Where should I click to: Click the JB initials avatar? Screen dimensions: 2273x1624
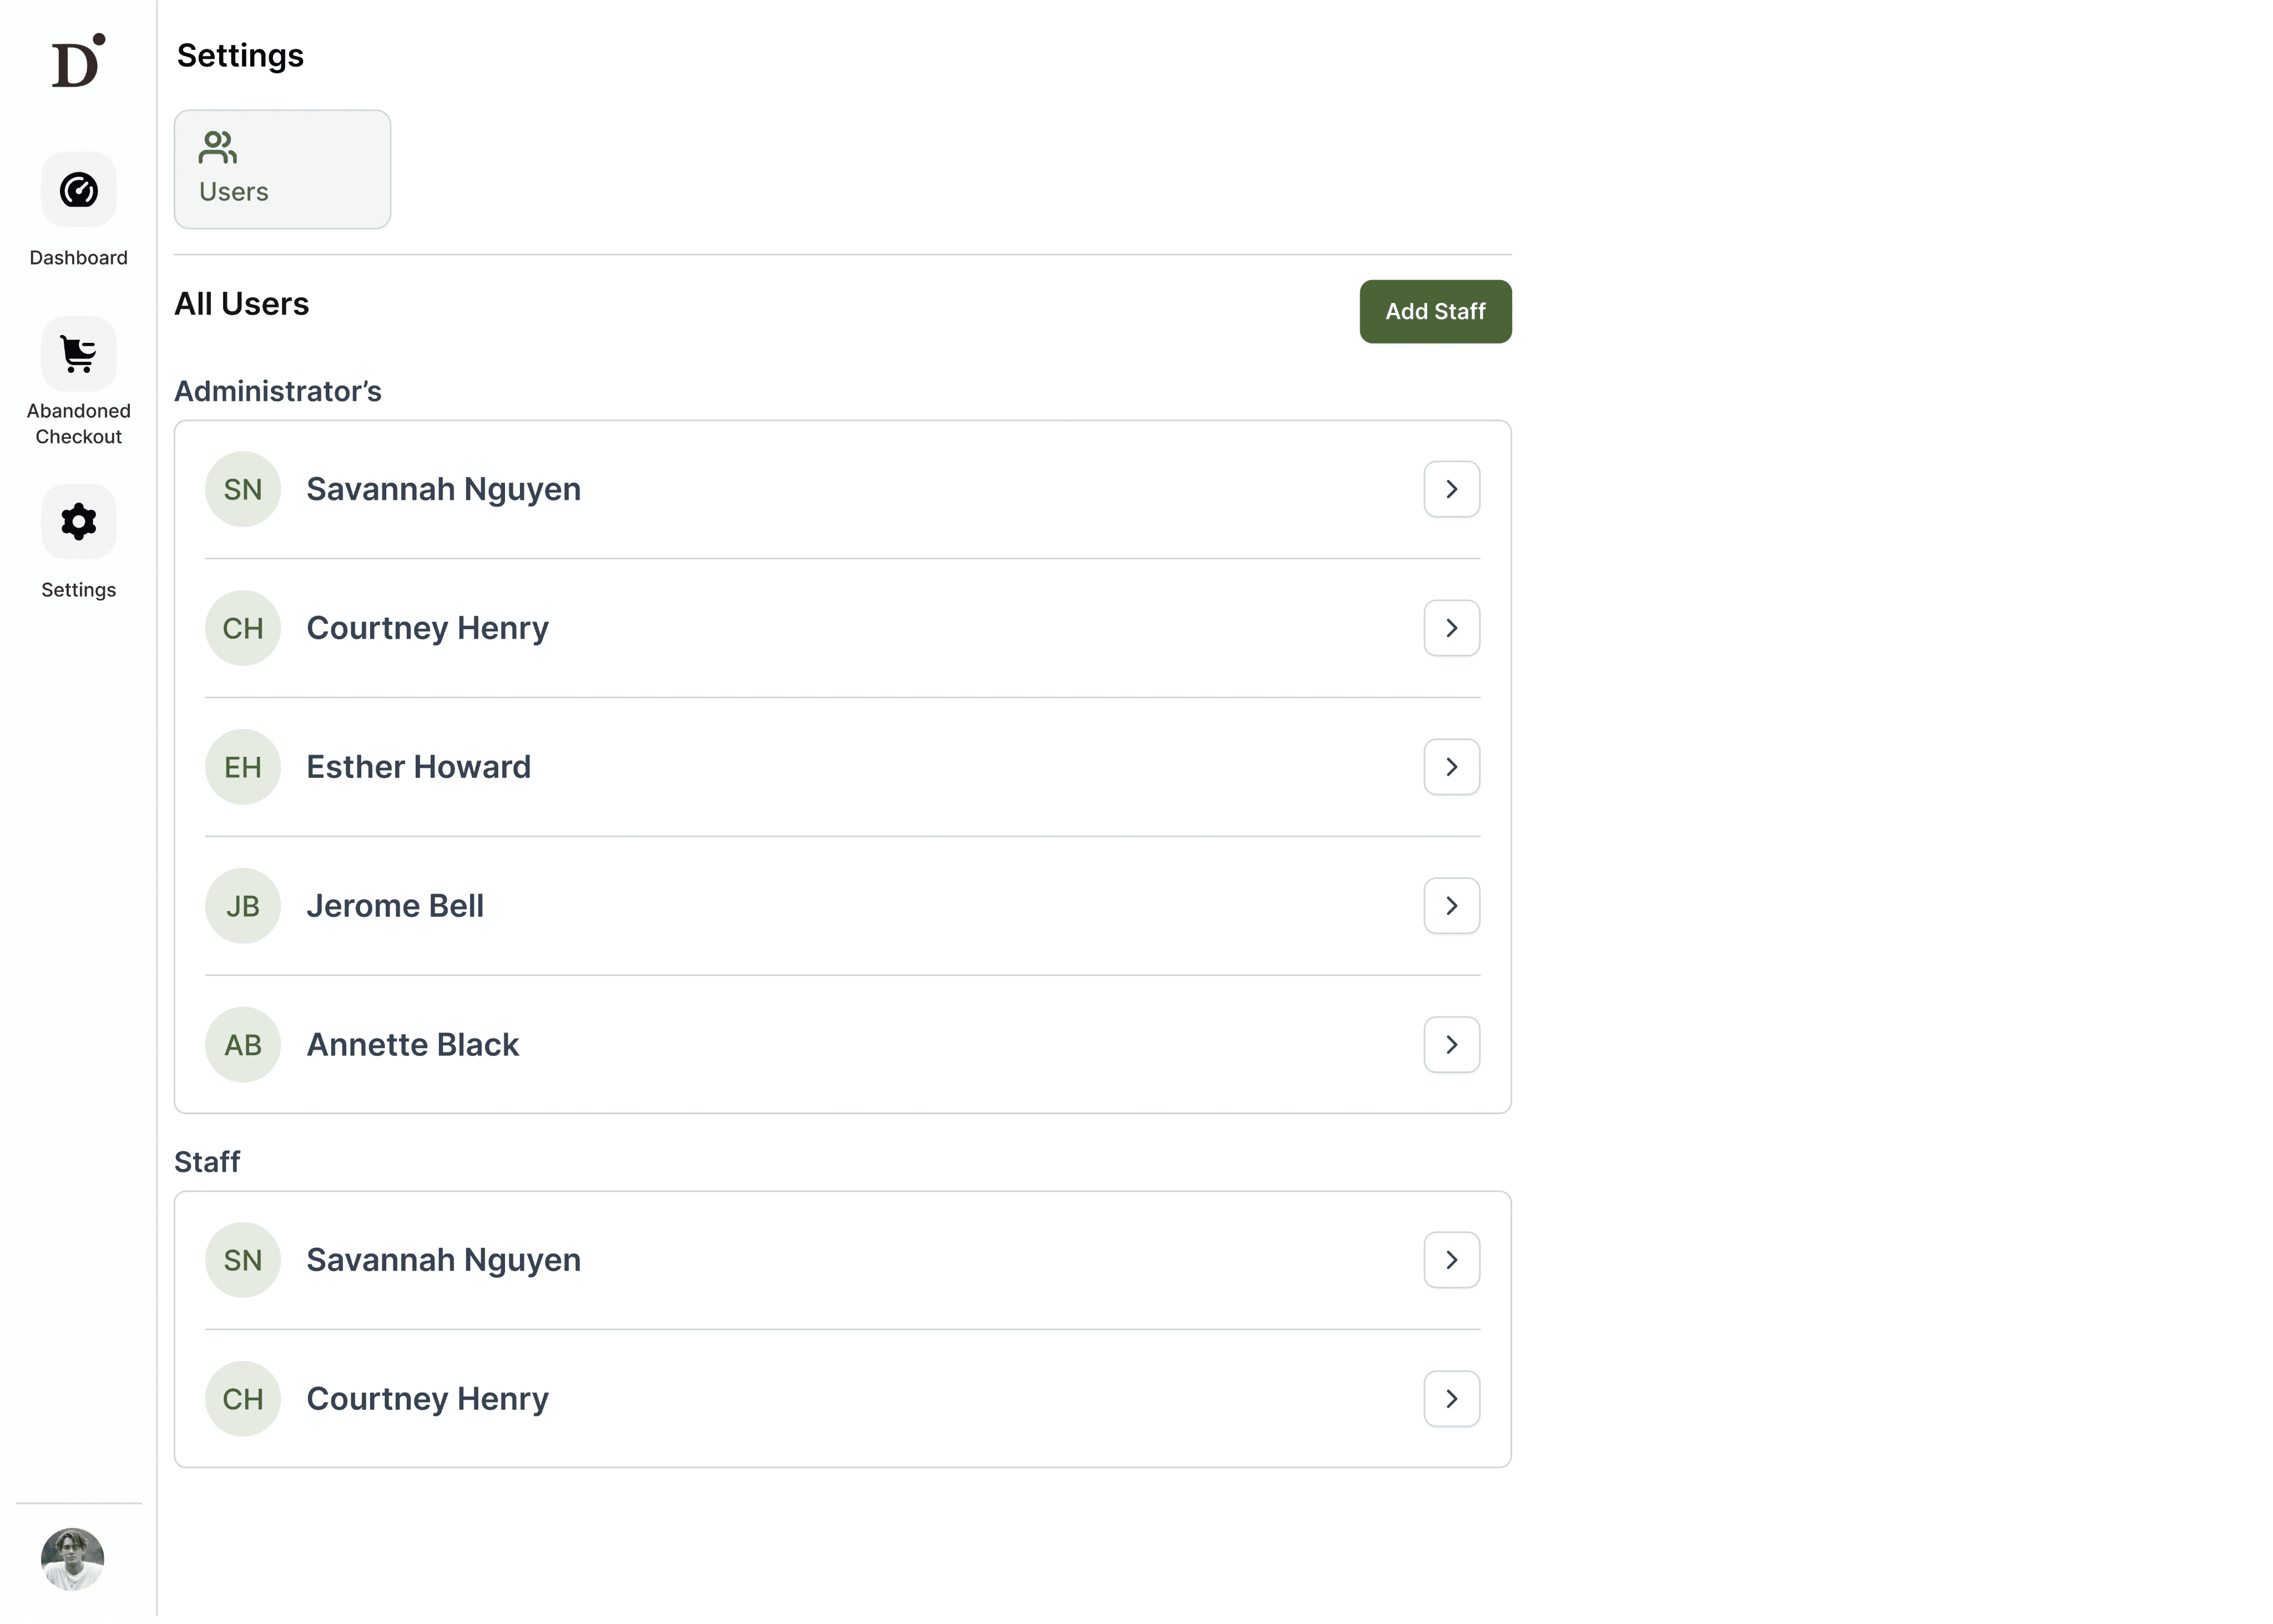(x=243, y=907)
